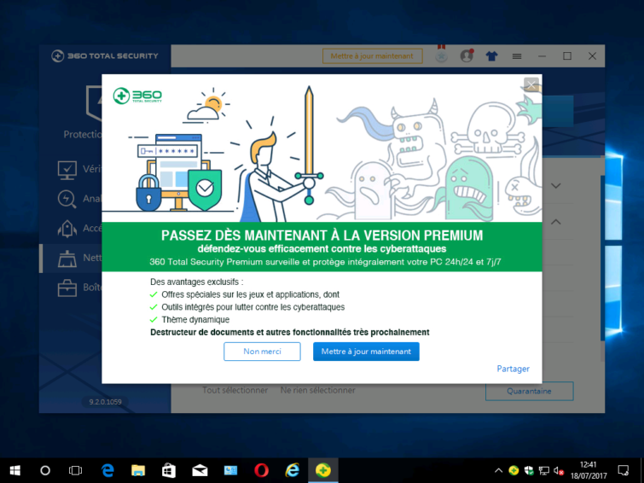Open Microsoft Store from taskbar
Image resolution: width=644 pixels, height=483 pixels.
pyautogui.click(x=169, y=470)
